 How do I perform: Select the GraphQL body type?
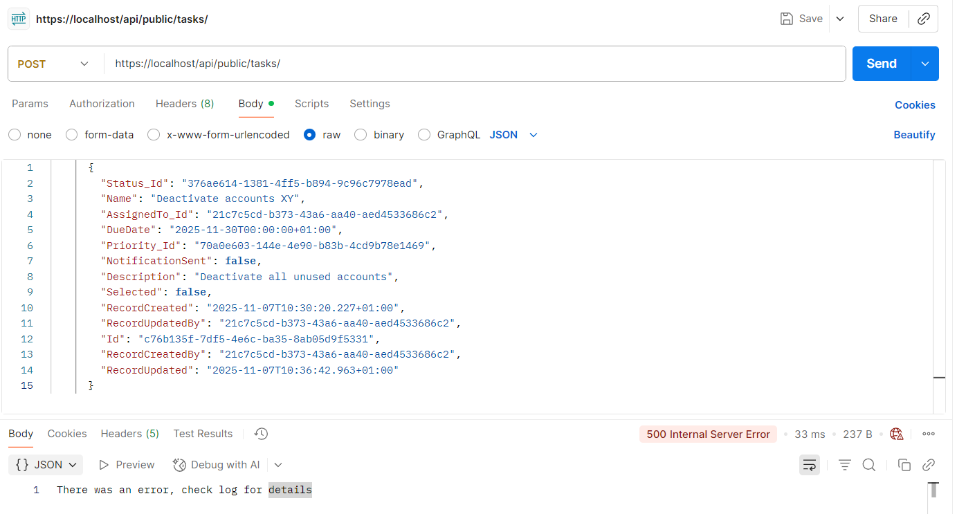(424, 135)
